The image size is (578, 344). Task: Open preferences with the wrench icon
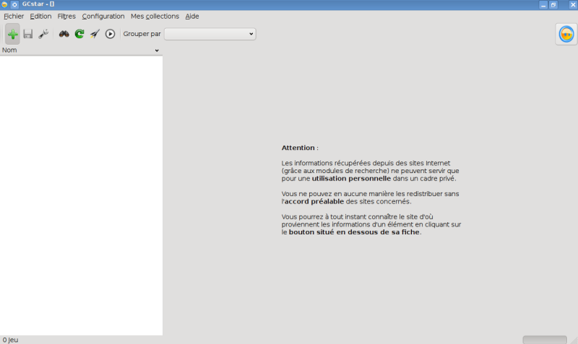pyautogui.click(x=43, y=34)
